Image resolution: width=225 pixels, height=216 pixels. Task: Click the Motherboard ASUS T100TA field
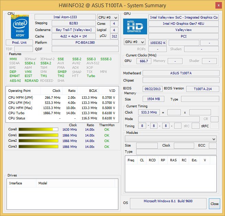coord(181,73)
